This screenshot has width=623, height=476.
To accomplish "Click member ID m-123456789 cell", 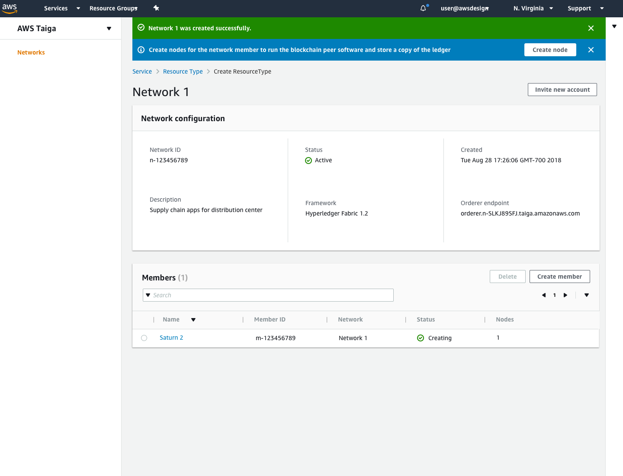I will click(276, 338).
